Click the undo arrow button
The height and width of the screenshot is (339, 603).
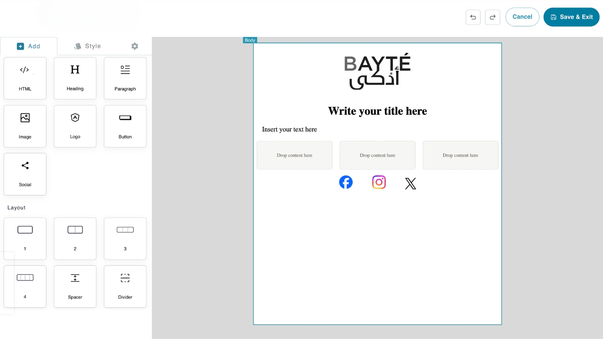pos(473,17)
